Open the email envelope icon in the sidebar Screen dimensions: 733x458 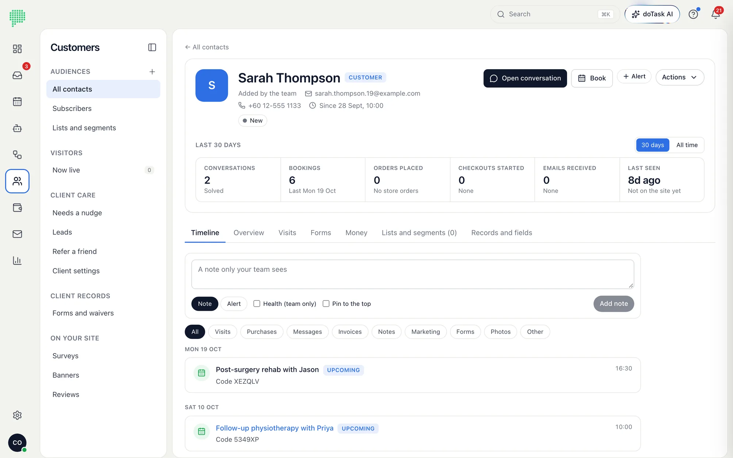(x=17, y=234)
